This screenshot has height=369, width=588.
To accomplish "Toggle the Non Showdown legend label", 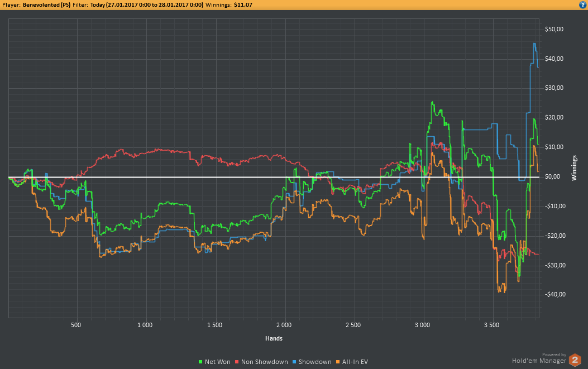I will coord(264,362).
